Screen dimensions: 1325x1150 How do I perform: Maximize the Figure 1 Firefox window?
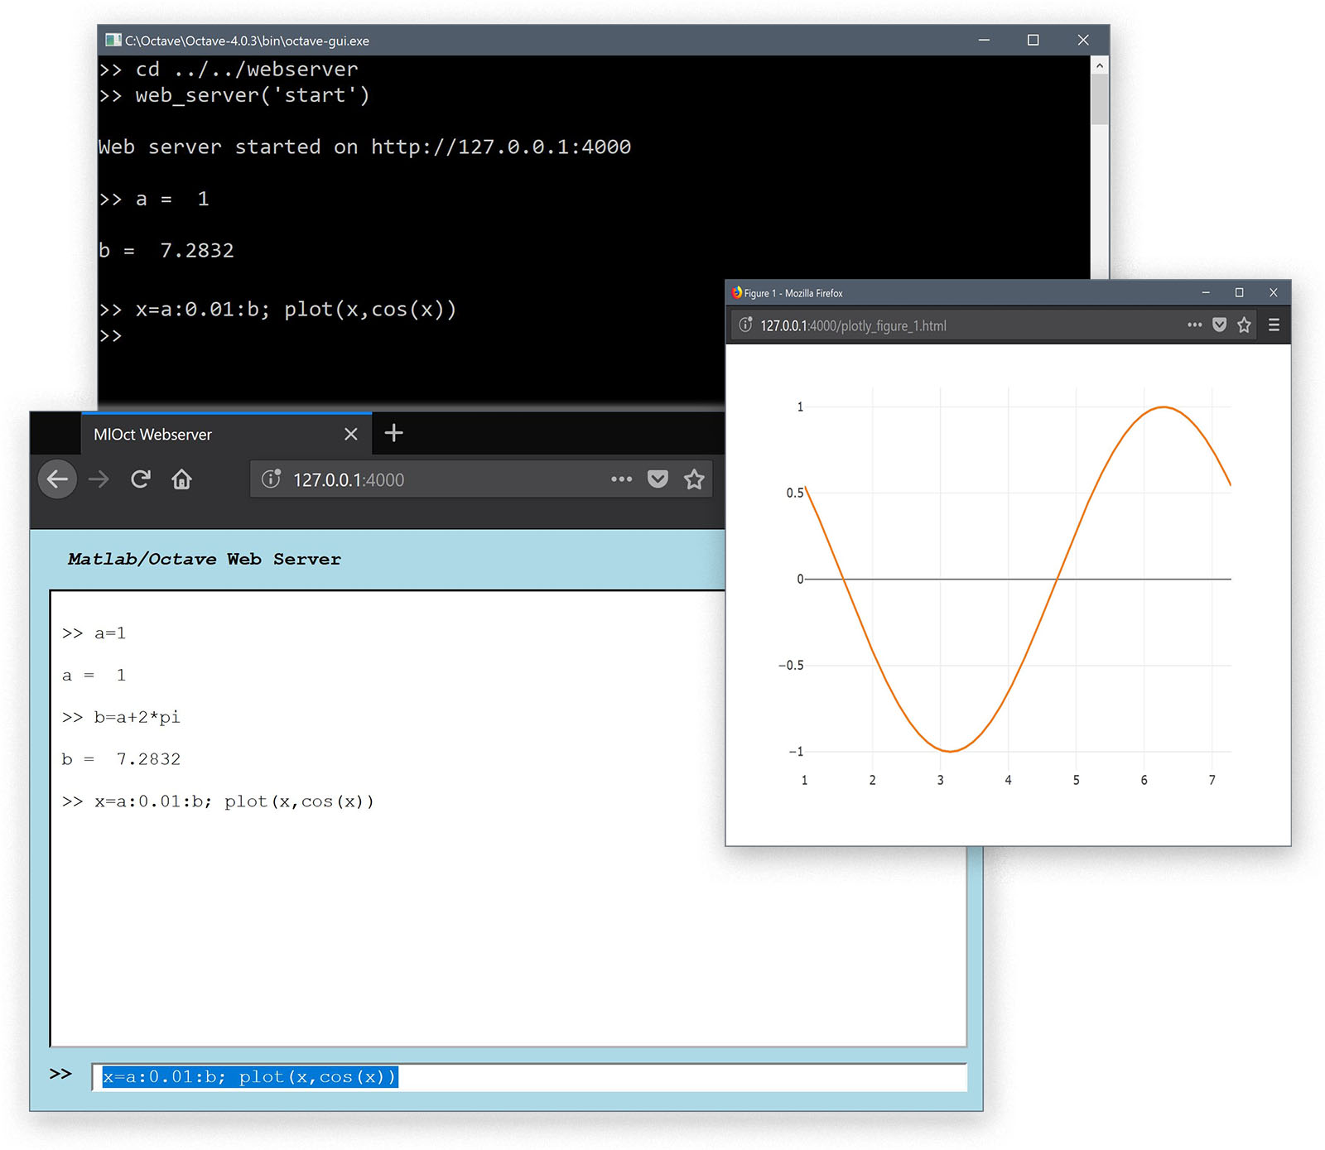click(x=1240, y=292)
